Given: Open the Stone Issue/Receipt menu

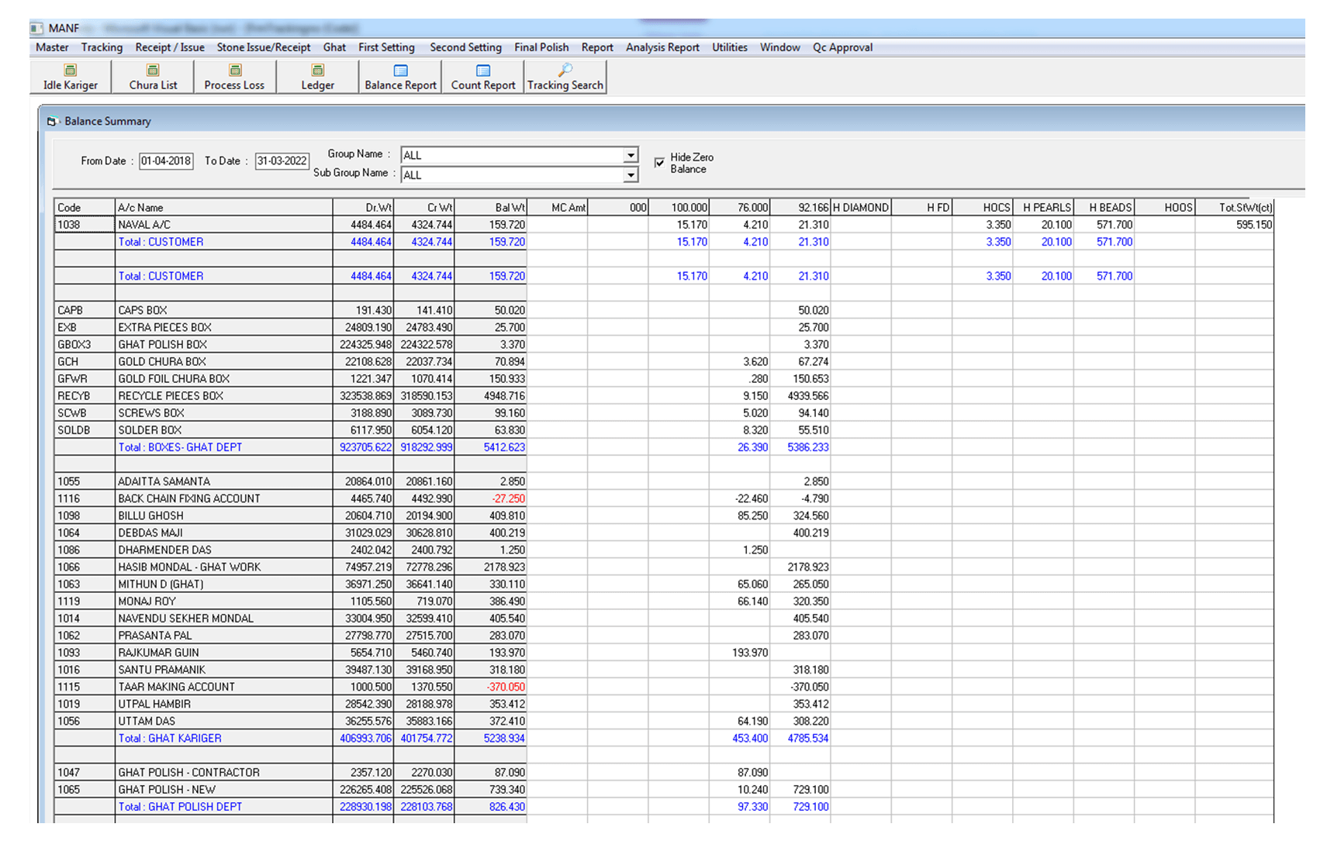Looking at the screenshot, I should (x=264, y=47).
